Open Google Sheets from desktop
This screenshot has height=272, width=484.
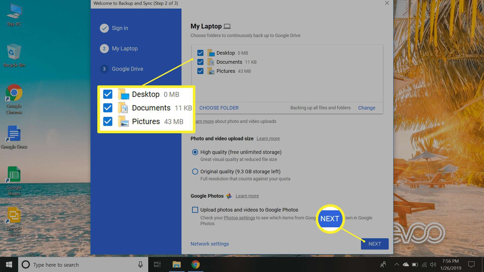[14, 180]
